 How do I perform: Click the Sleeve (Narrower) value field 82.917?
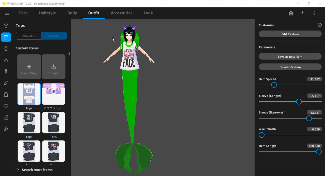314,112
